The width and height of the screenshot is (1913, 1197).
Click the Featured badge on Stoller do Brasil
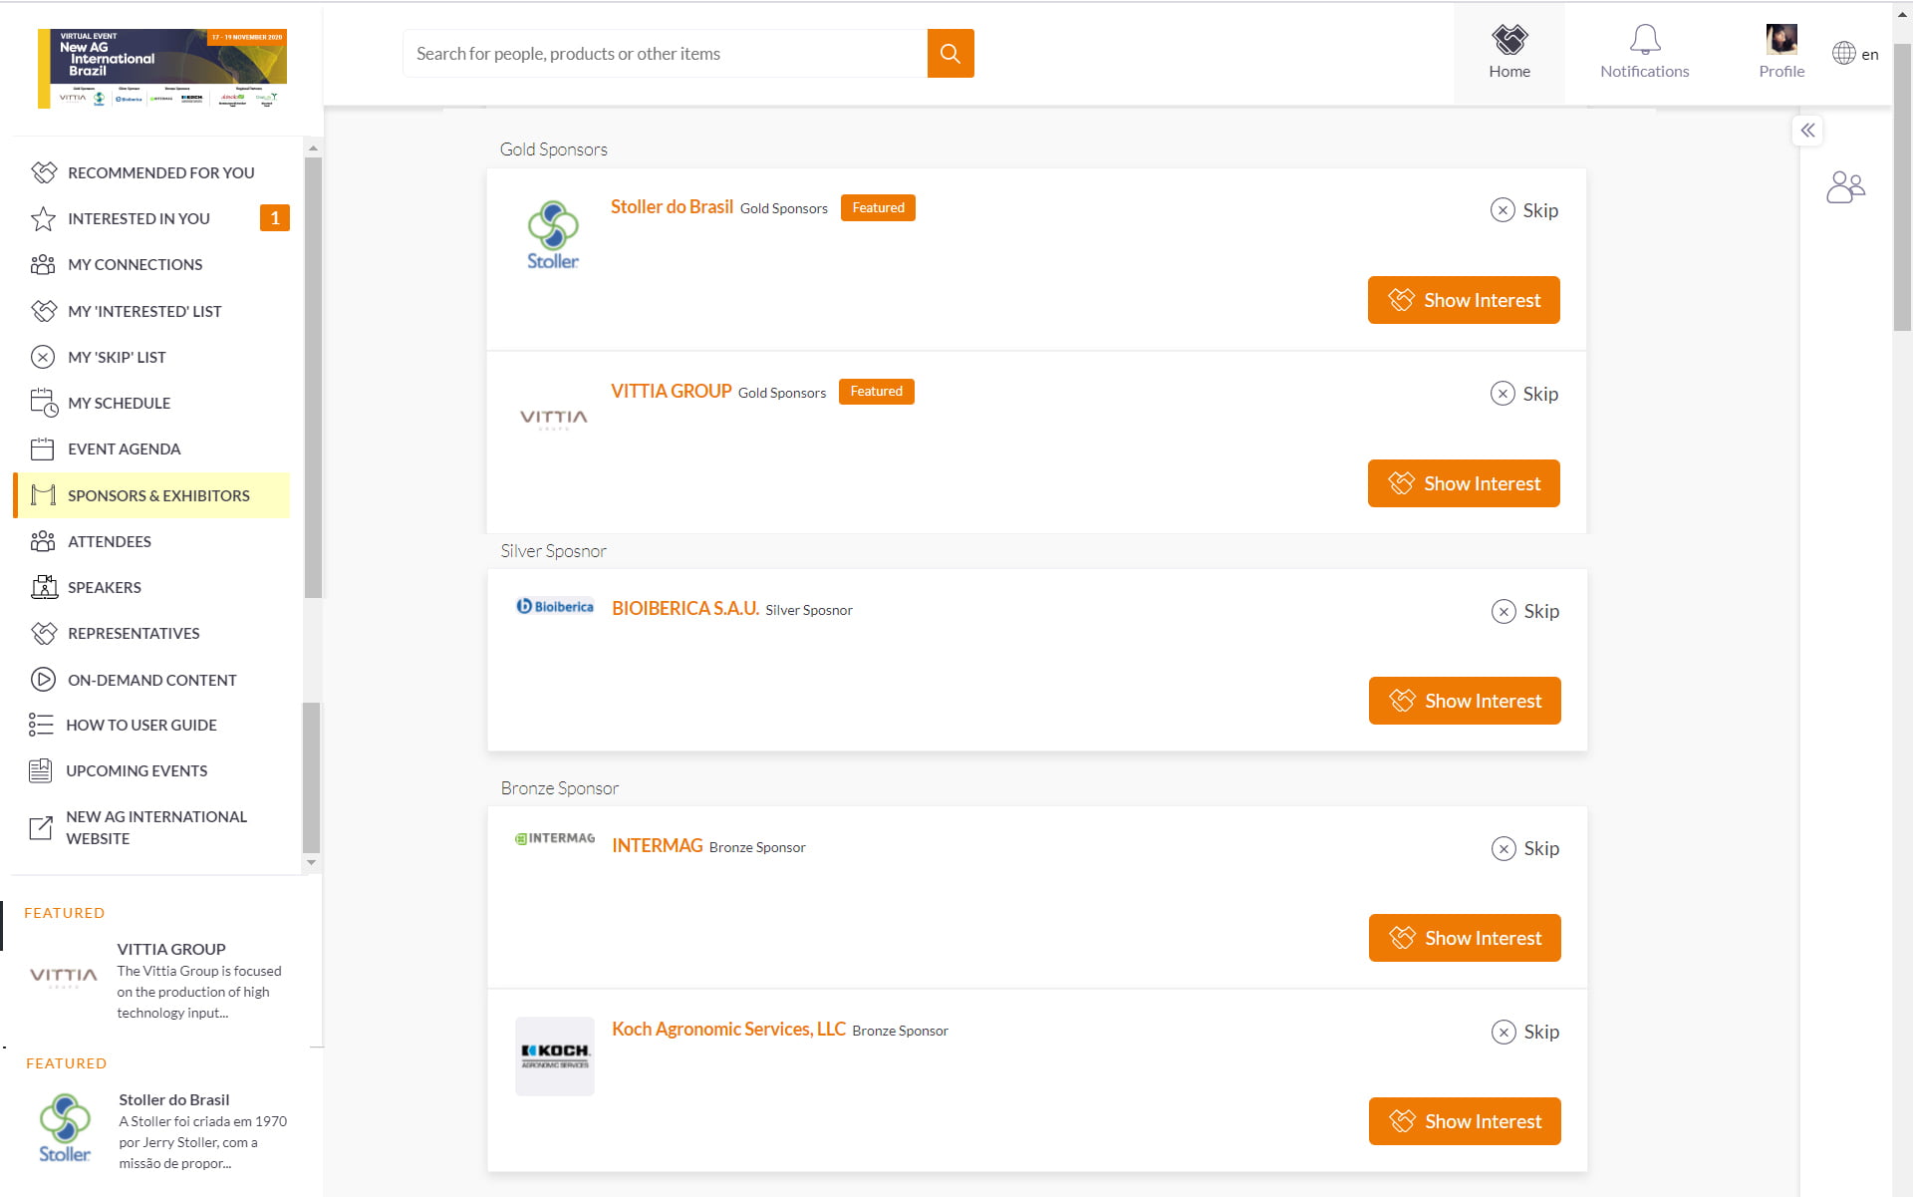click(878, 207)
